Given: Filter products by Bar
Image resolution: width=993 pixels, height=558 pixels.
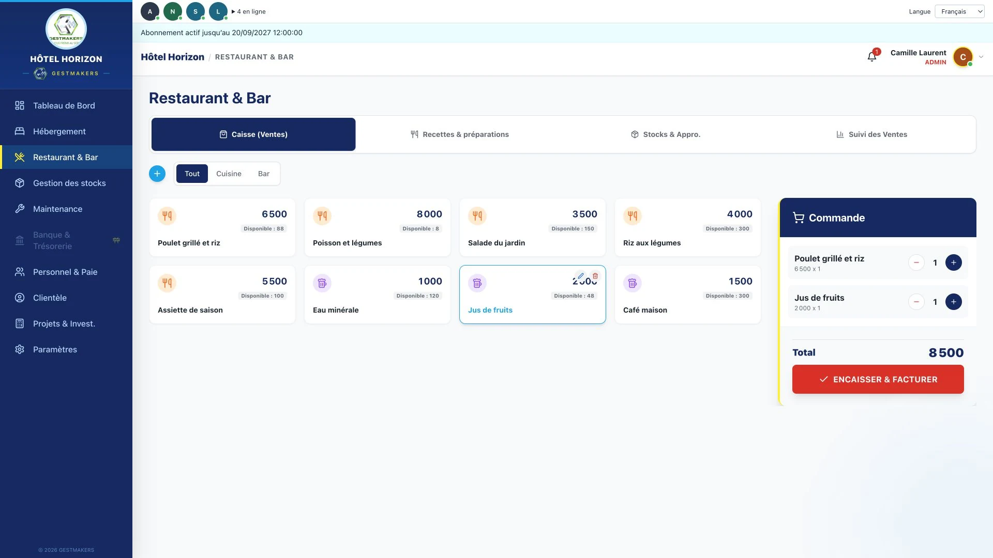Looking at the screenshot, I should 264,174.
